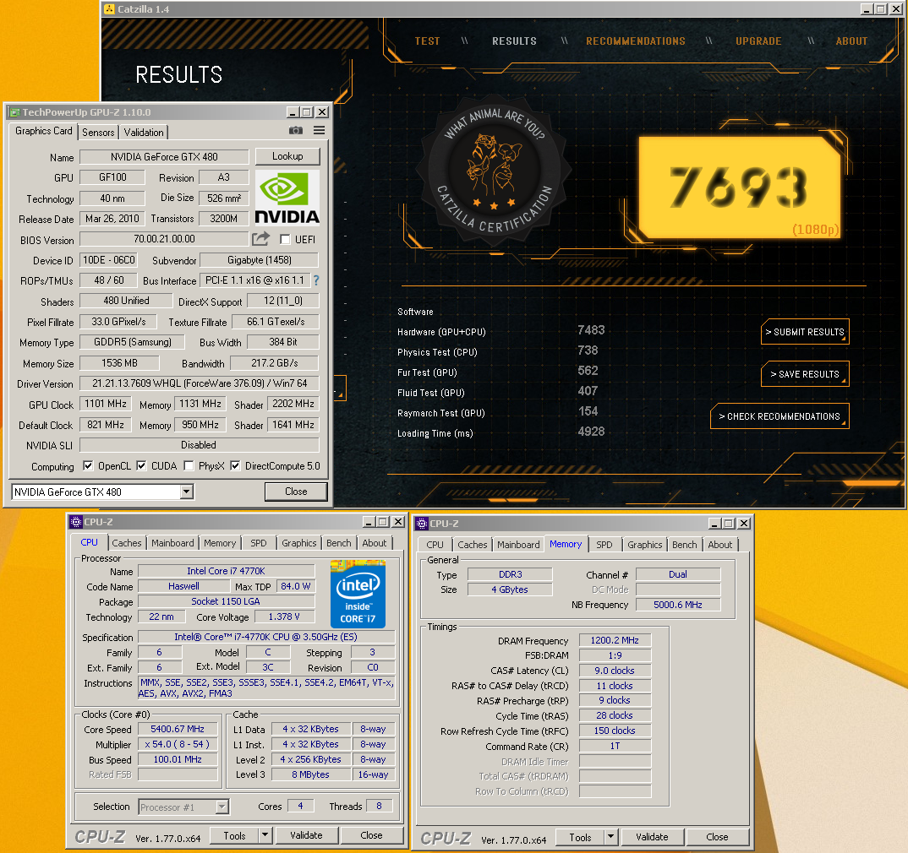Click the left CPU-Z window title icon
This screenshot has width=908, height=853.
[76, 522]
